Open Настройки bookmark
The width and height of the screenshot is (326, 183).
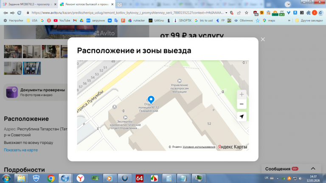pyautogui.click(x=13, y=20)
